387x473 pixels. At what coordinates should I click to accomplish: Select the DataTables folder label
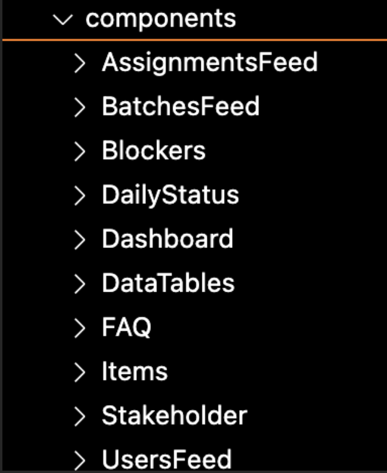point(168,283)
